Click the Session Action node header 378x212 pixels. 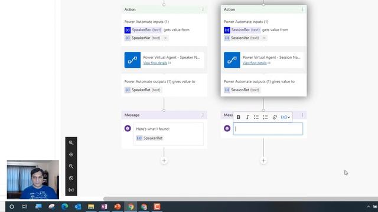pos(263,9)
